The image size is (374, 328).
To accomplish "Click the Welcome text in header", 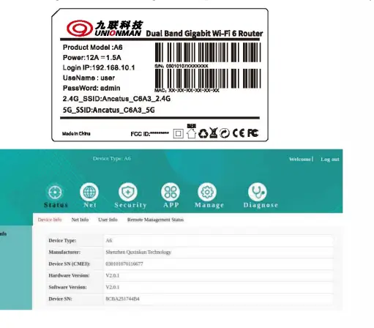I will click(300, 160).
